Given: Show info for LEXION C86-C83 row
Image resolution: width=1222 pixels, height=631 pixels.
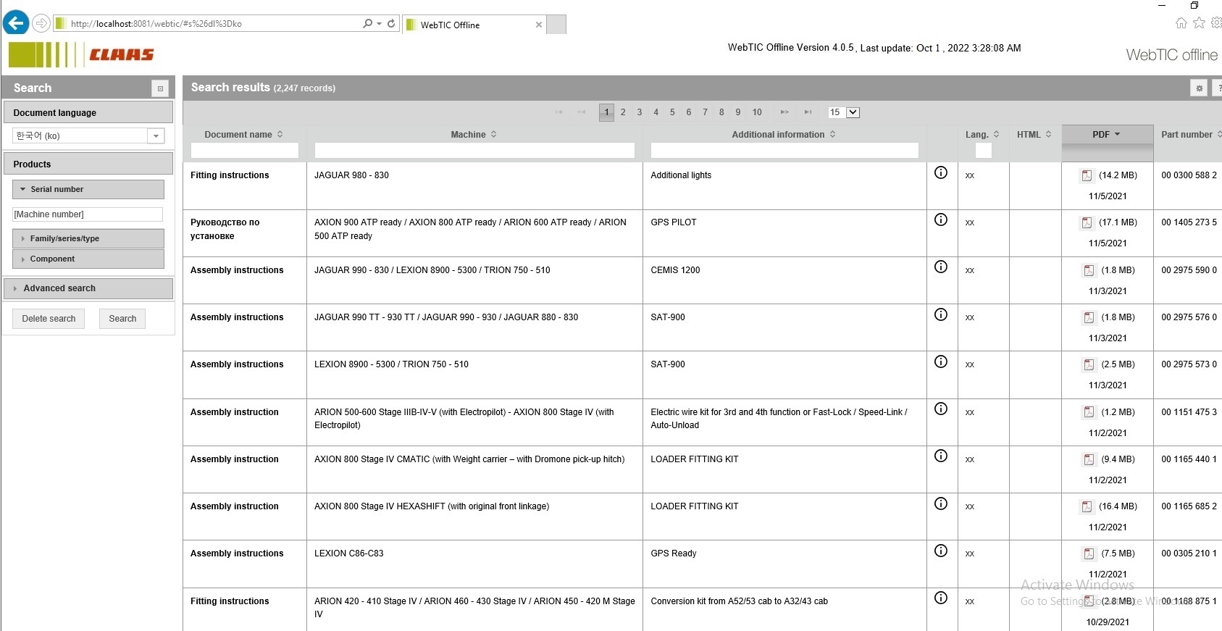Looking at the screenshot, I should (941, 551).
